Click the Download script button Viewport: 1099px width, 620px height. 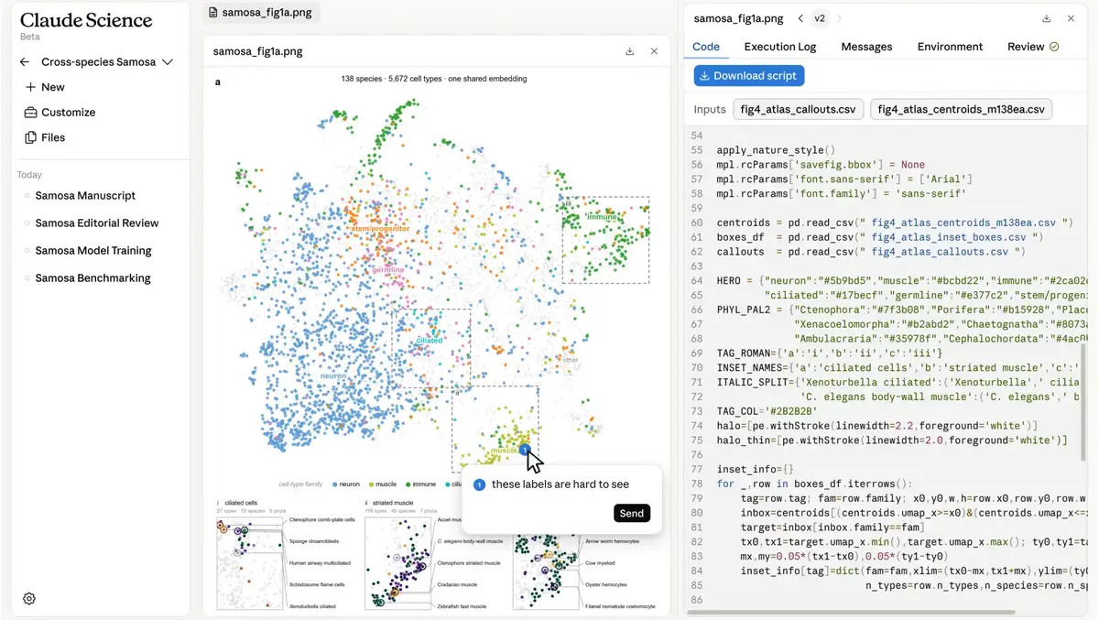pos(749,75)
